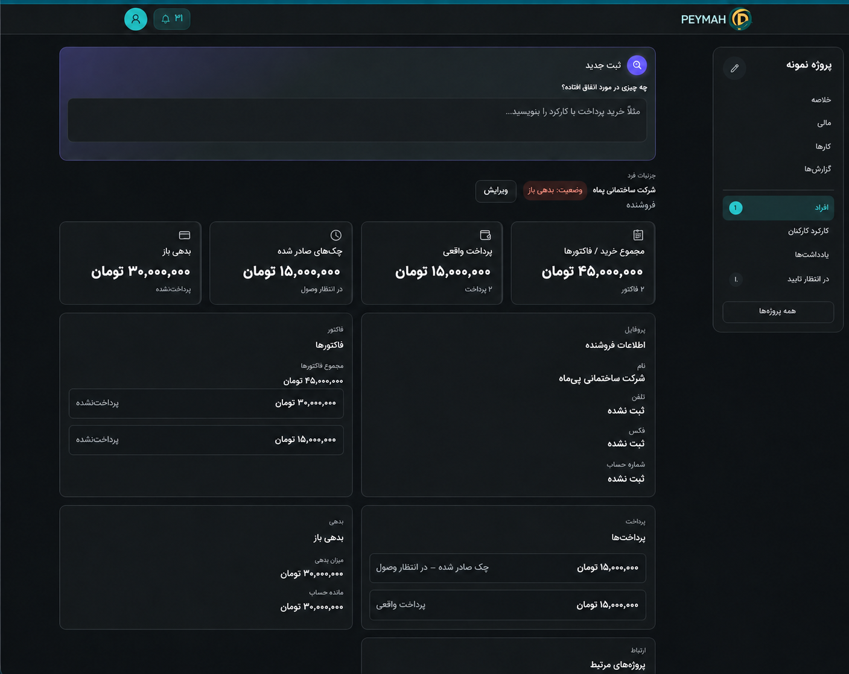Open خلاصه in the project sidebar
Image resolution: width=849 pixels, height=674 pixels.
(x=821, y=100)
